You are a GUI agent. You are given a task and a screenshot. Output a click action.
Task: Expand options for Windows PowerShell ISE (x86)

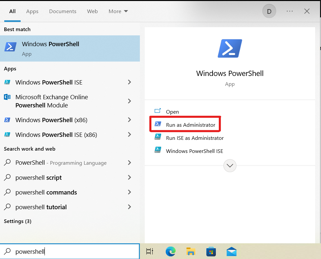pos(129,135)
